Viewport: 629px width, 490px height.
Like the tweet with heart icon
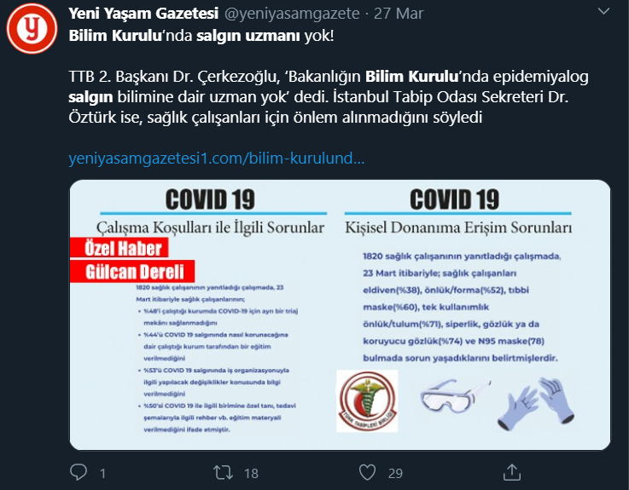click(x=367, y=472)
